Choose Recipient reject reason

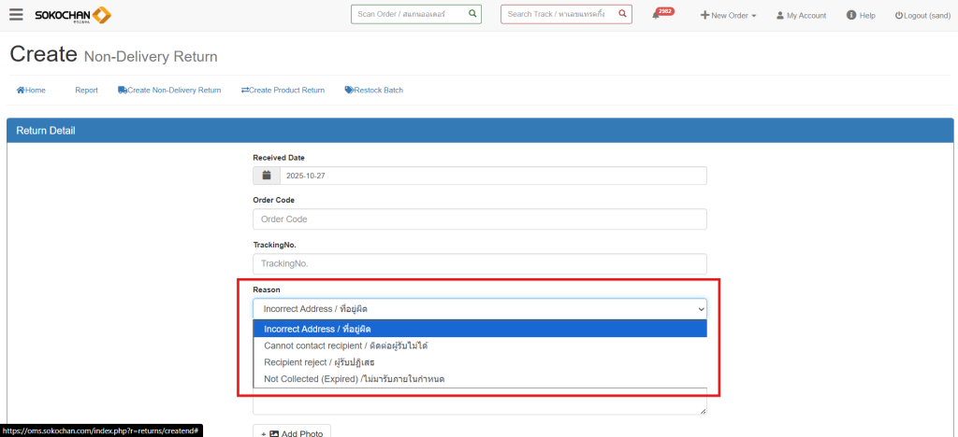[479, 362]
